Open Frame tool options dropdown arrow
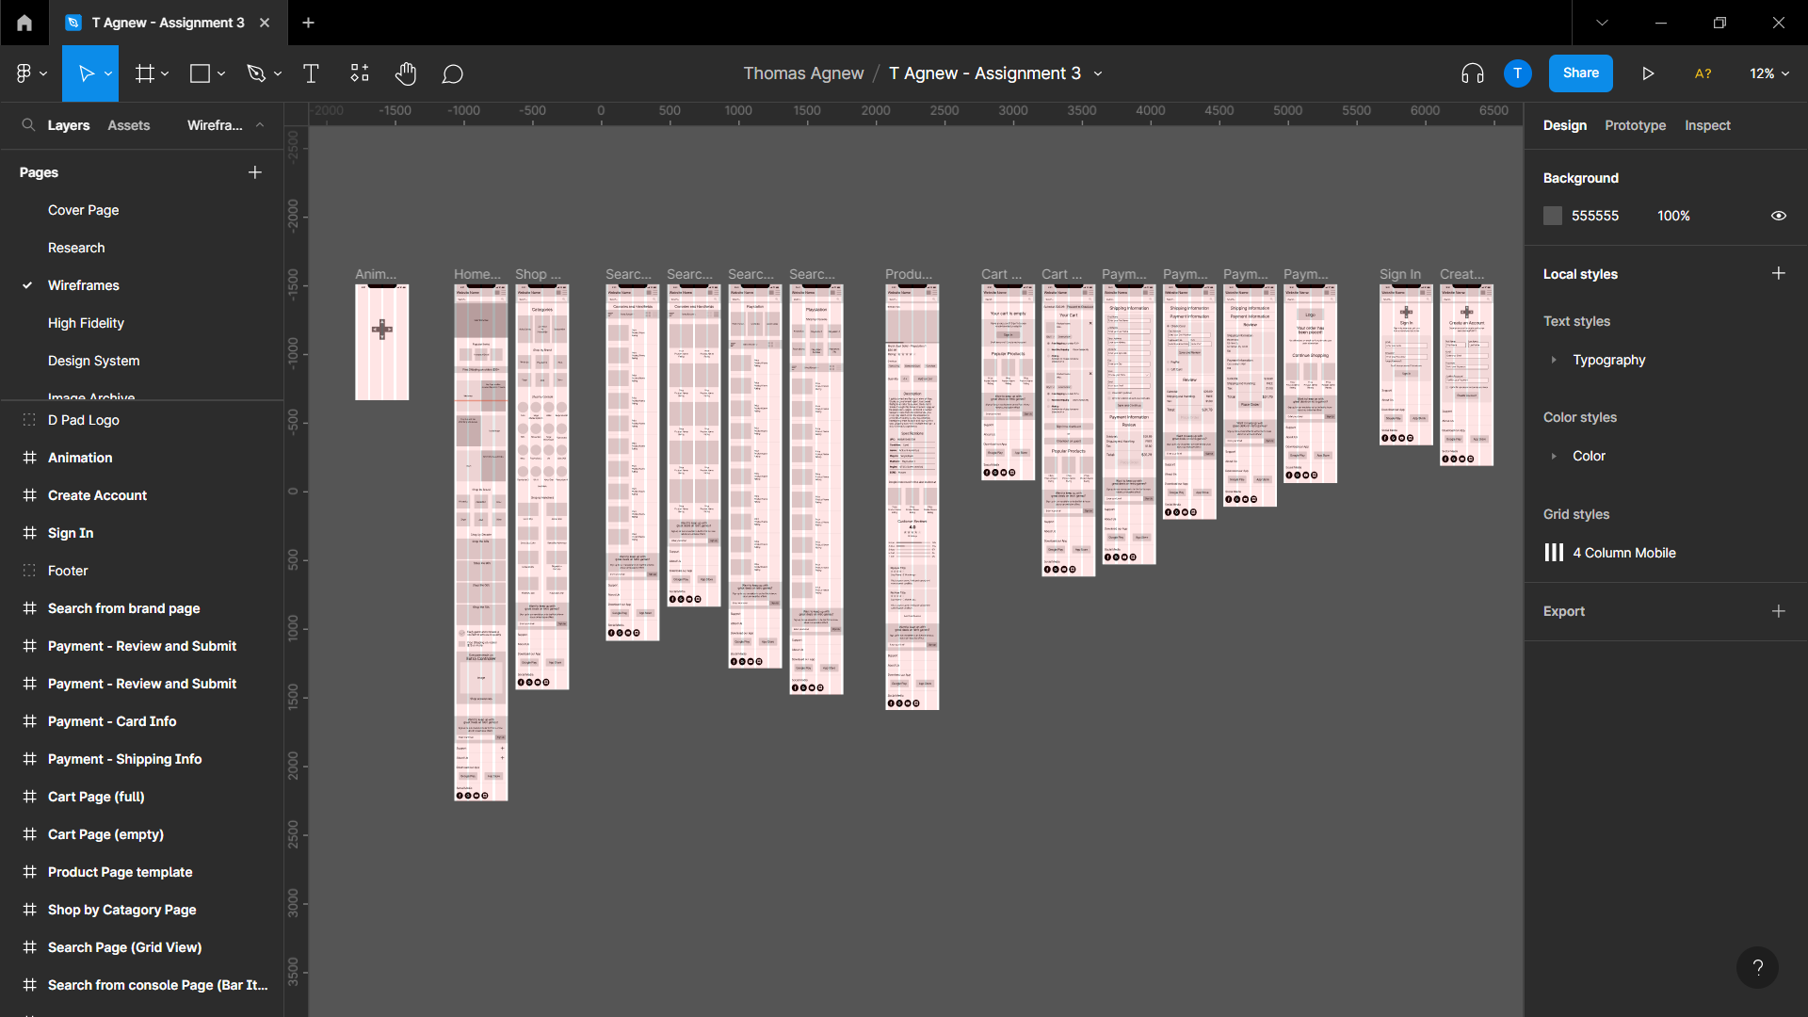The image size is (1808, 1017). (165, 73)
